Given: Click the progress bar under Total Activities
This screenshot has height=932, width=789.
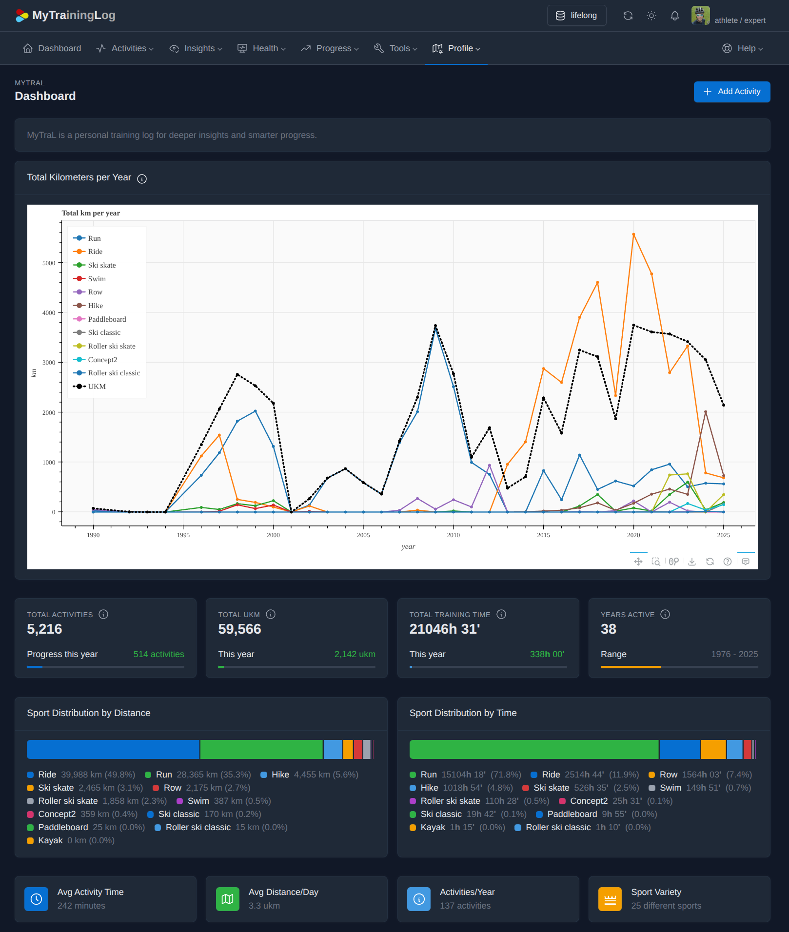Looking at the screenshot, I should click(105, 667).
